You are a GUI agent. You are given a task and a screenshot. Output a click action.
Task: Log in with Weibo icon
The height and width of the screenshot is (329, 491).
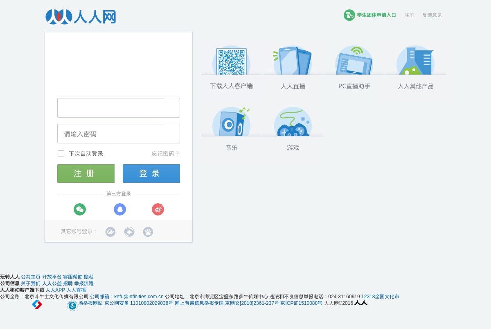[158, 209]
